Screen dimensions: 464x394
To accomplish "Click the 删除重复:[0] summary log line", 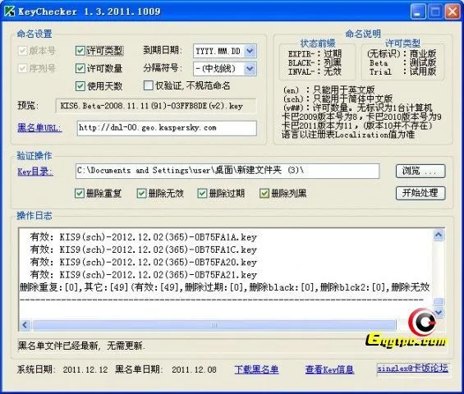I will click(x=224, y=287).
